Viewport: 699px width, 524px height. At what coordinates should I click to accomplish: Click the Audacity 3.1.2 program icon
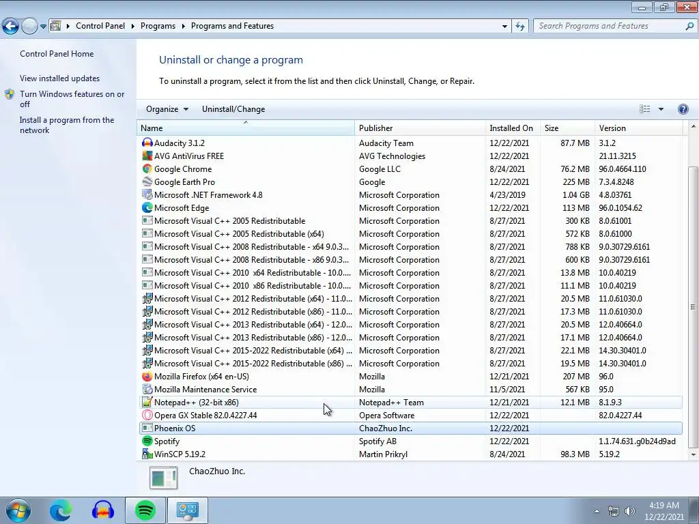(x=147, y=143)
